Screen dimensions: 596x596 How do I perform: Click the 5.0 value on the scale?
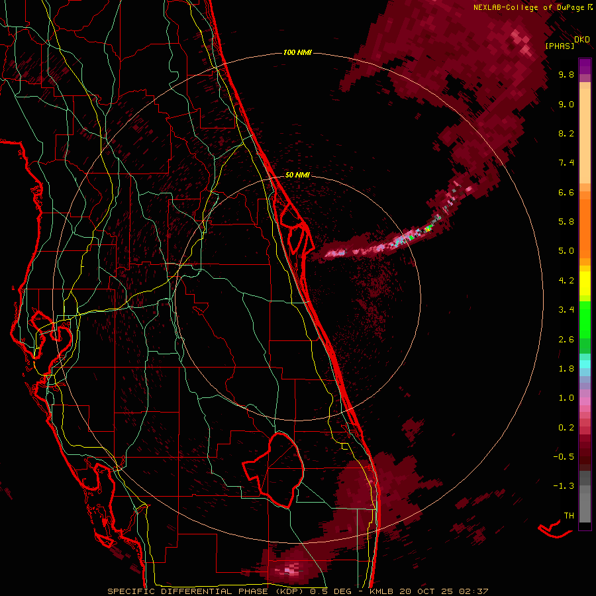coord(566,251)
